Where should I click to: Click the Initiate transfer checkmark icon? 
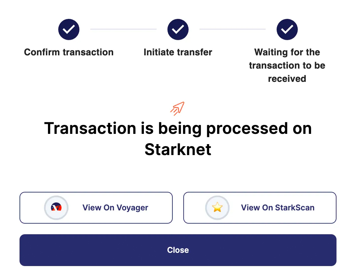178,29
